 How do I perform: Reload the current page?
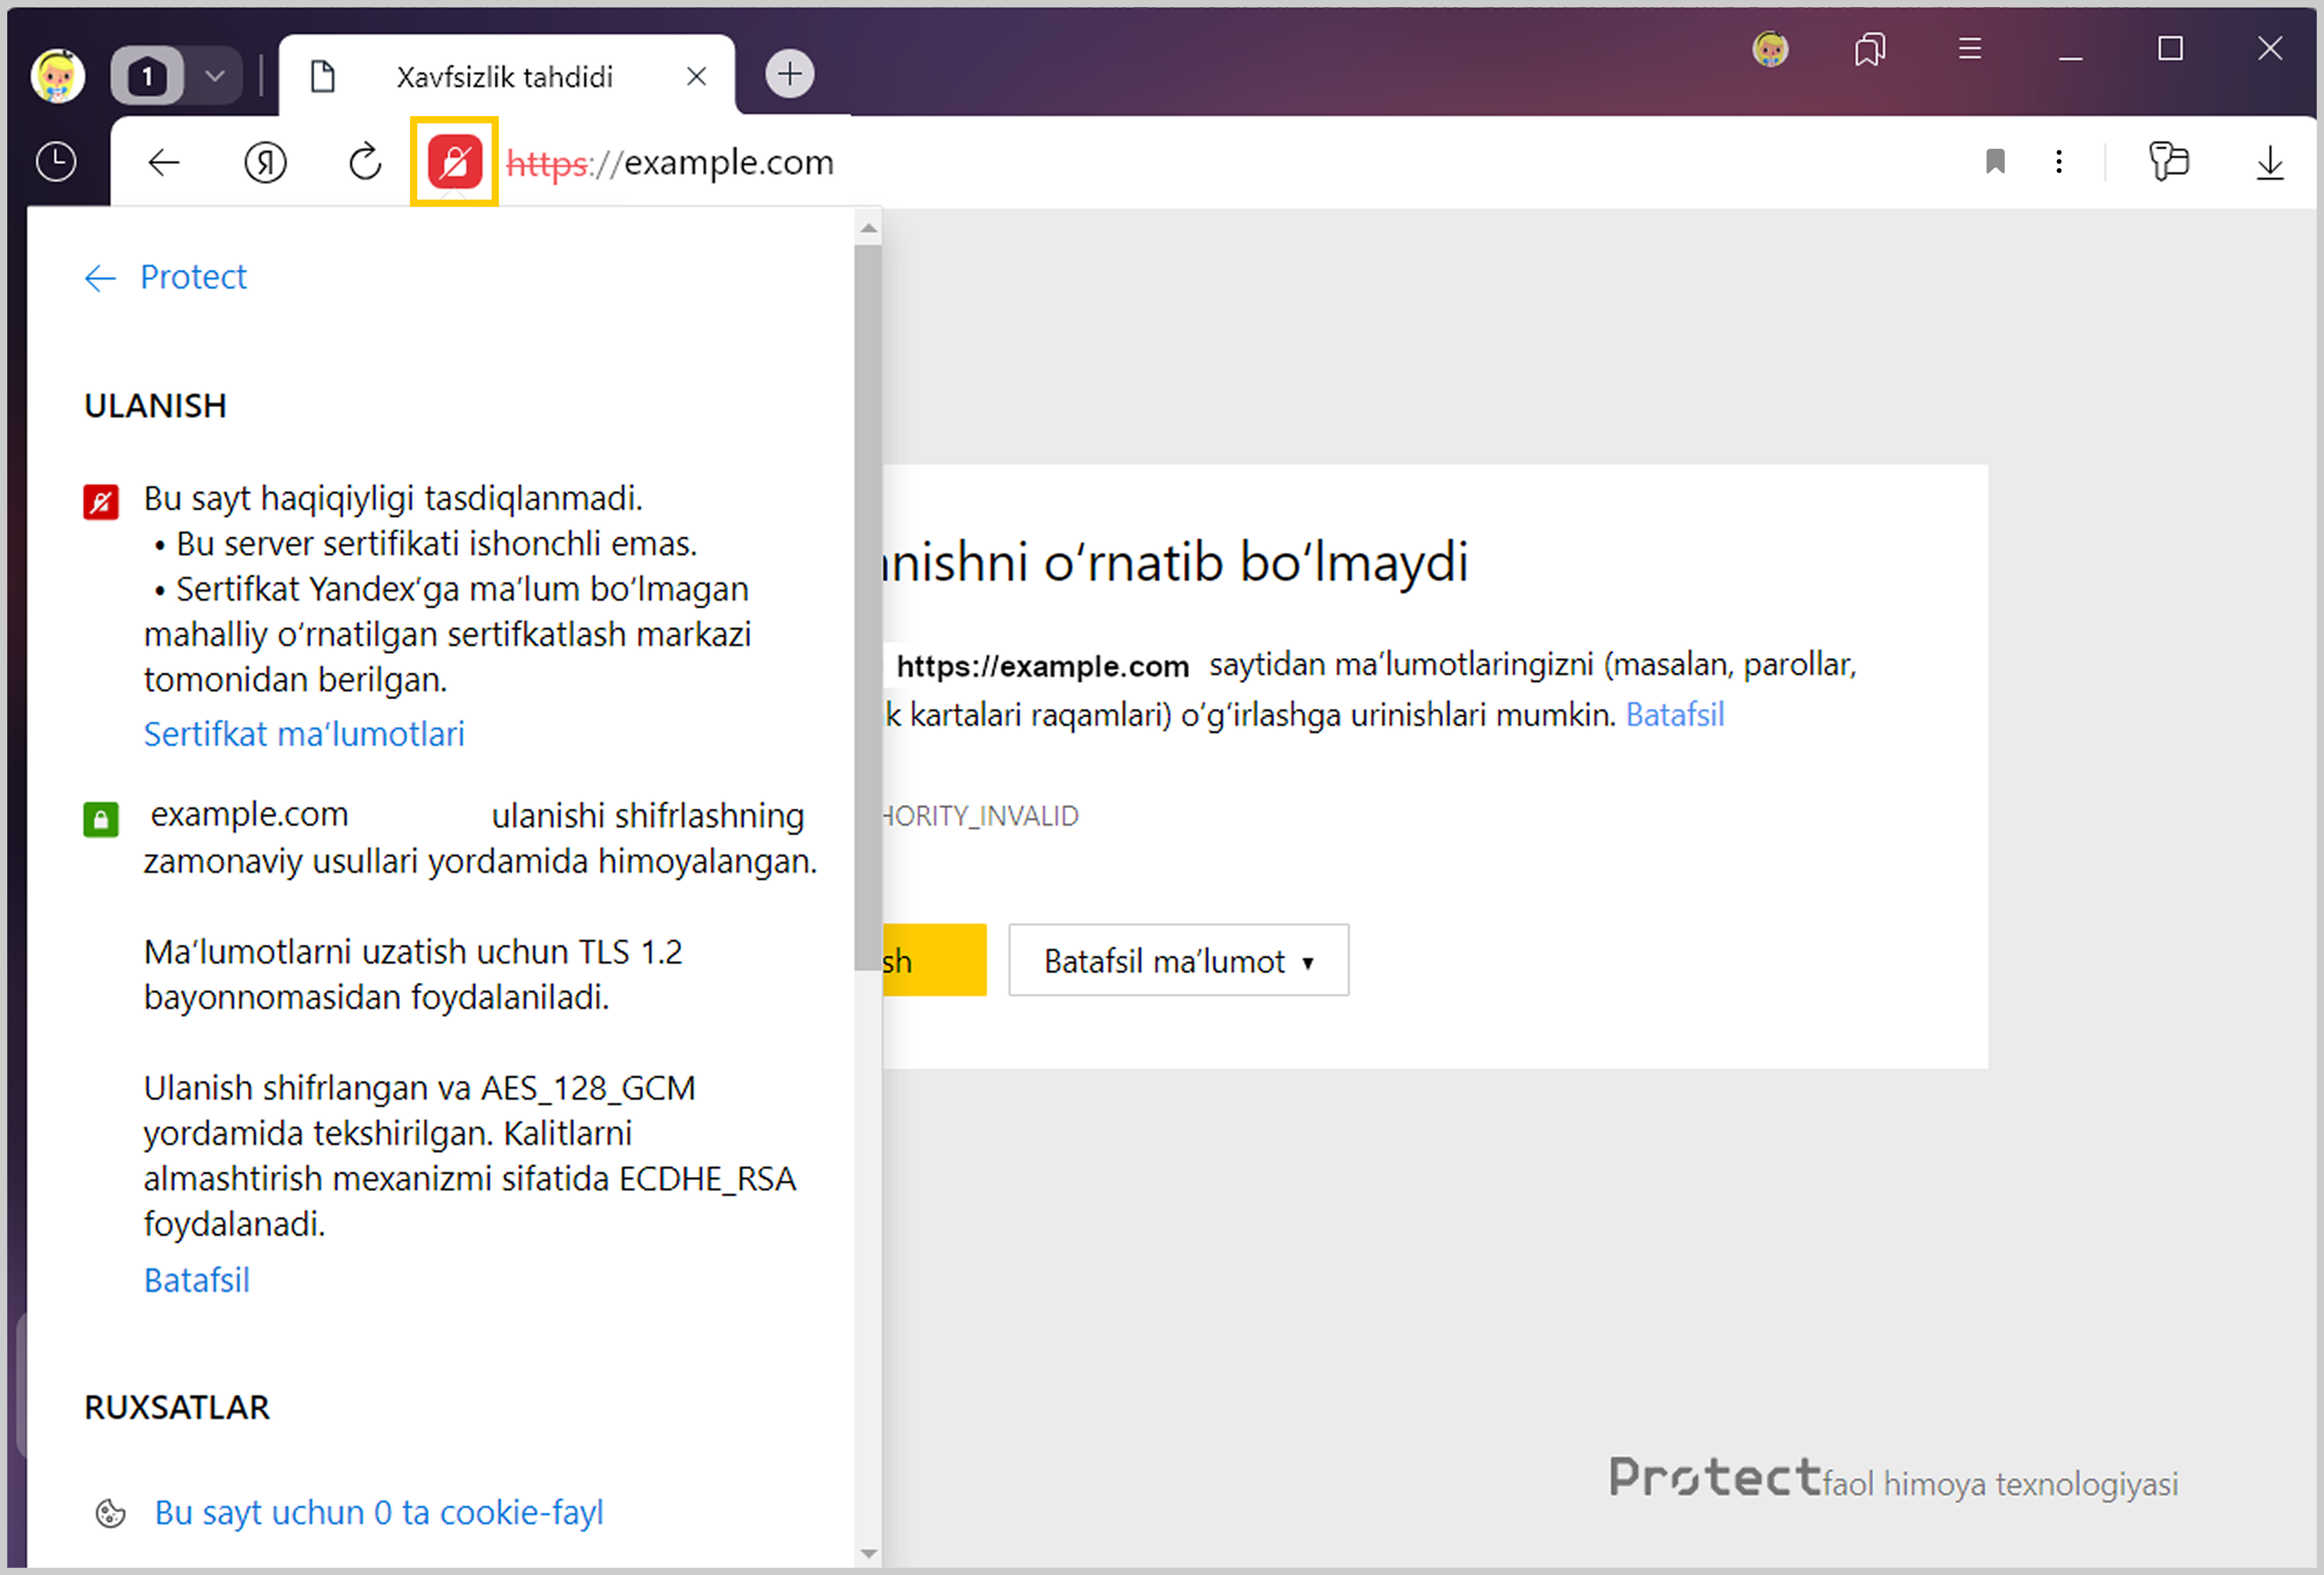(x=365, y=162)
